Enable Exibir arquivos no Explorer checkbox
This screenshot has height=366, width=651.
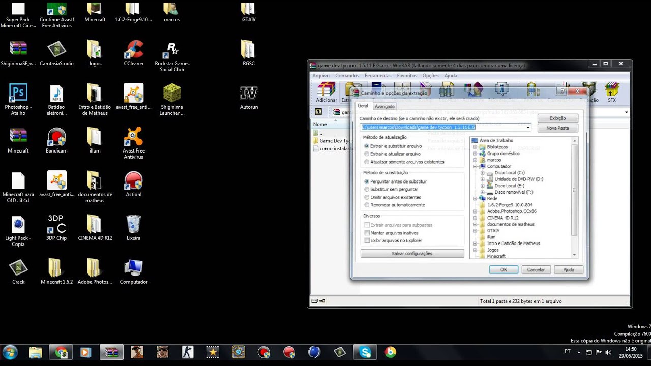point(367,240)
